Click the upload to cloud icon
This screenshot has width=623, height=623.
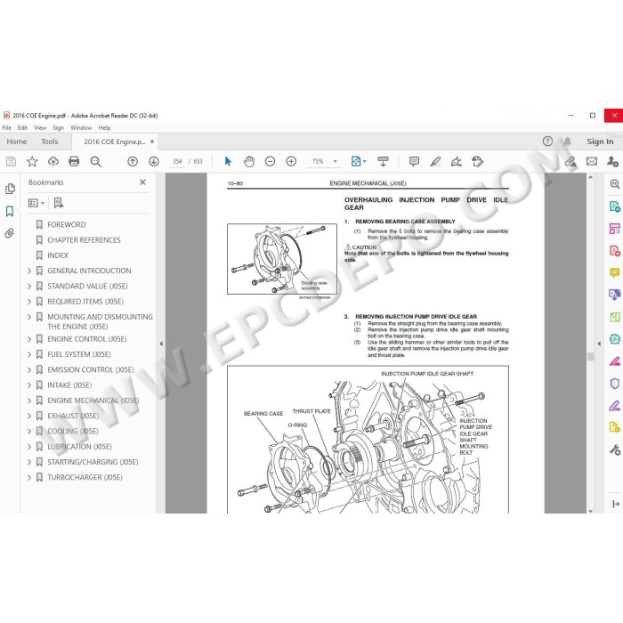point(53,161)
